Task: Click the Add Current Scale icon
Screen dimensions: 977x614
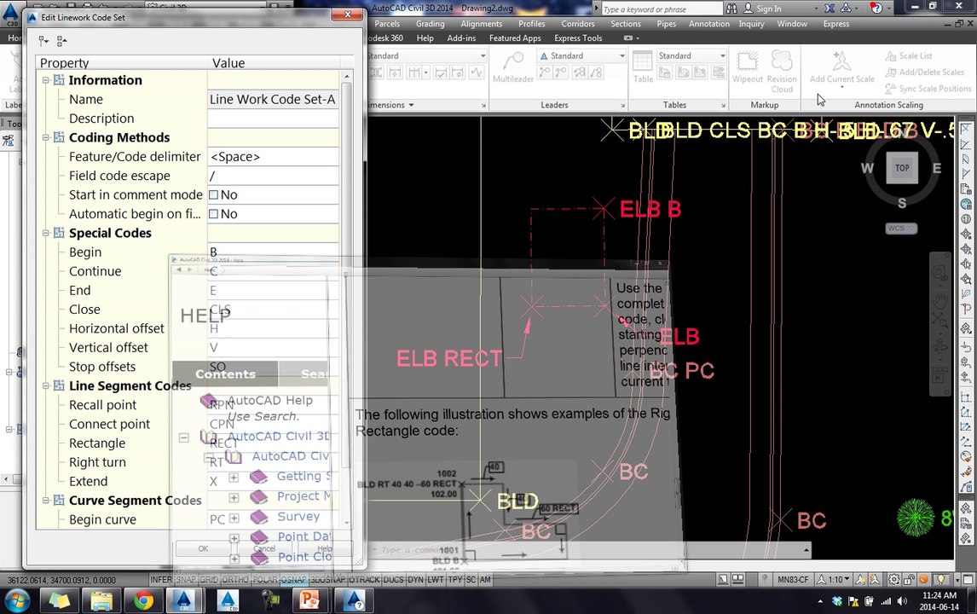Action: click(841, 62)
